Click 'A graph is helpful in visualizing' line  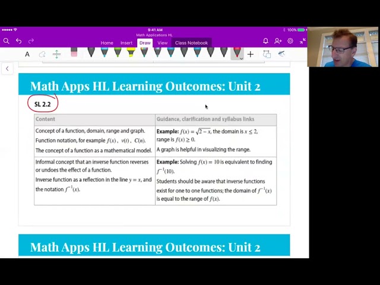coord(203,150)
